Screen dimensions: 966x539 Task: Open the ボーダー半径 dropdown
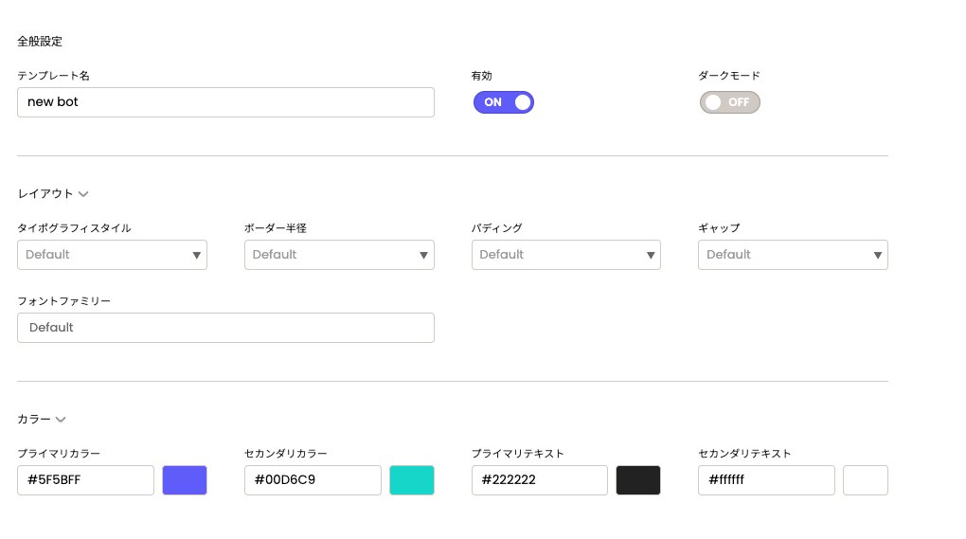[339, 255]
